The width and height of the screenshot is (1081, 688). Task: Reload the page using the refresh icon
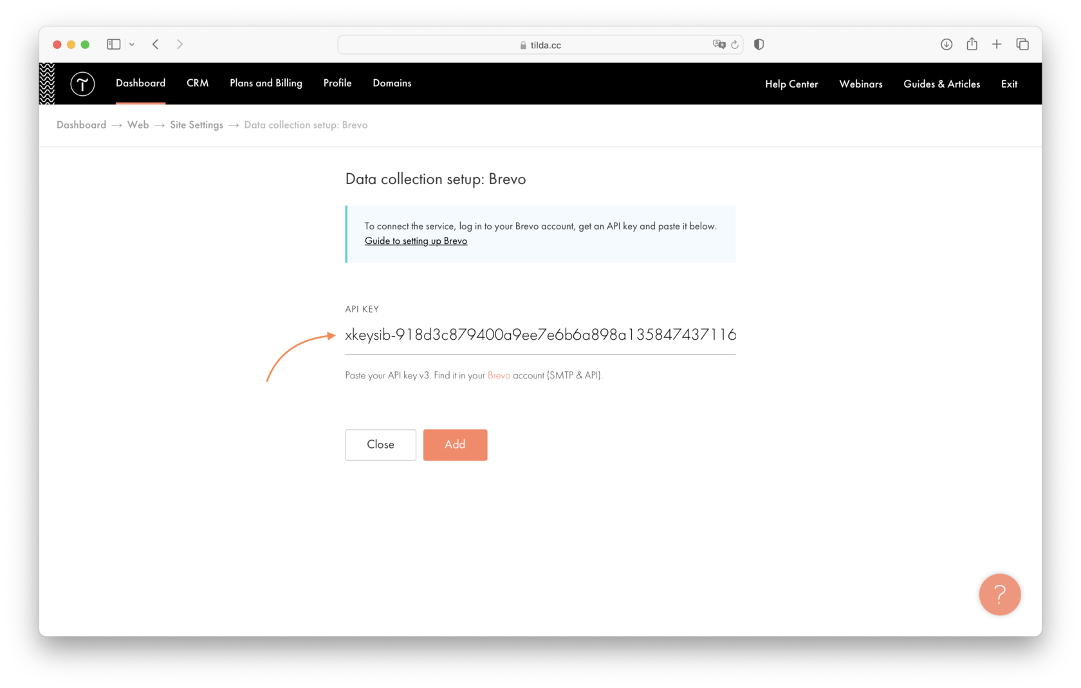pos(735,44)
